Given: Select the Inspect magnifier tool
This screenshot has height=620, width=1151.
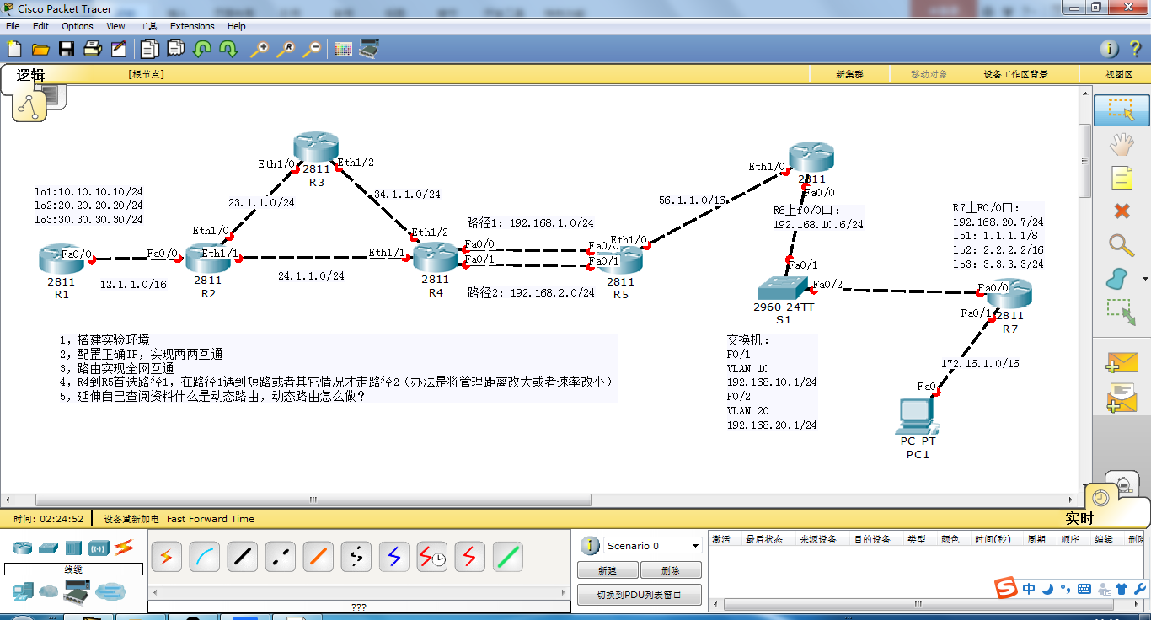Looking at the screenshot, I should click(x=1122, y=245).
